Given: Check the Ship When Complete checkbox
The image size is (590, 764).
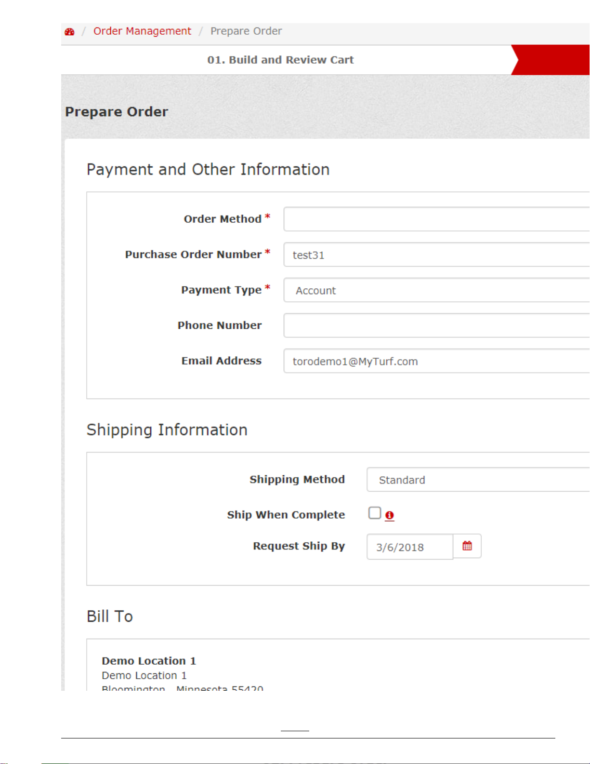Looking at the screenshot, I should pos(375,513).
